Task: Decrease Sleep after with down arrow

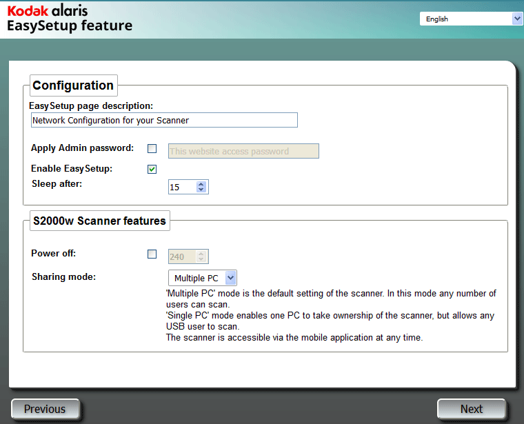Action: coord(201,190)
